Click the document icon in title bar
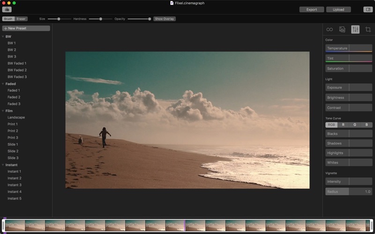 (172, 3)
